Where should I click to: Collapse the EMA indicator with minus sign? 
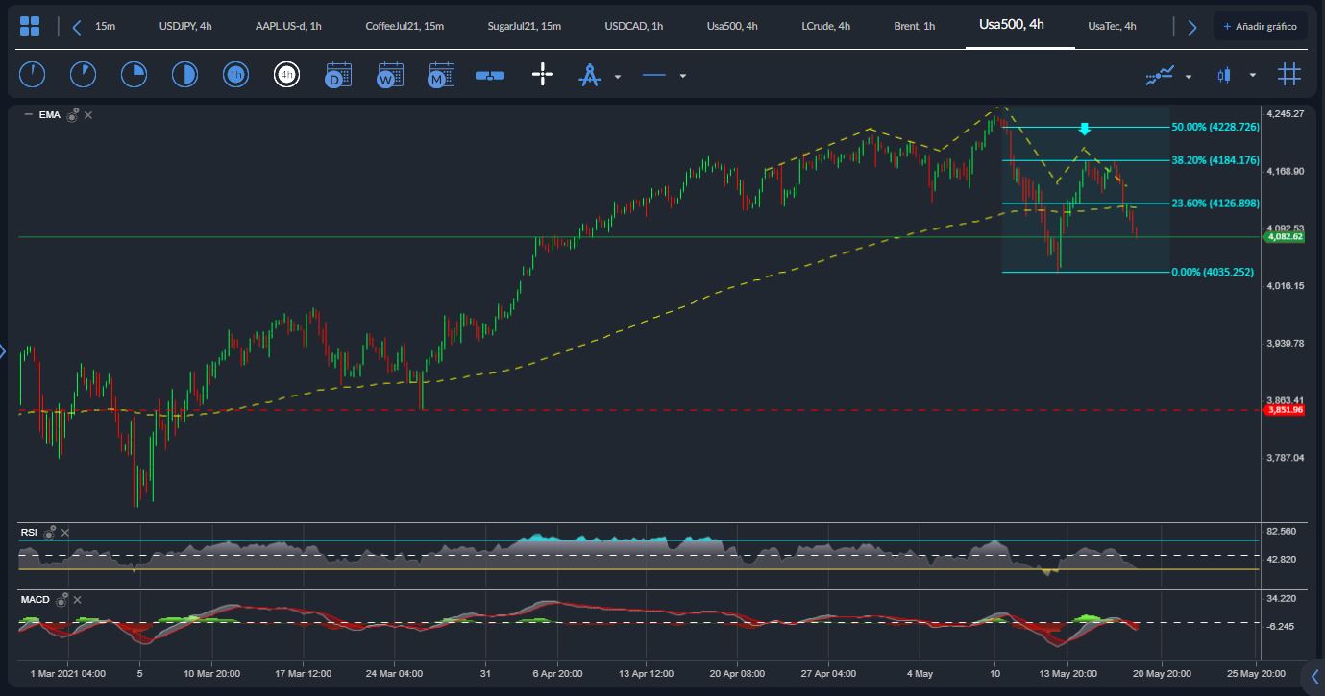[x=28, y=115]
